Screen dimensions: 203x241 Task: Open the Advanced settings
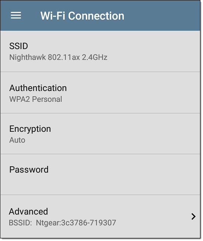(100, 217)
